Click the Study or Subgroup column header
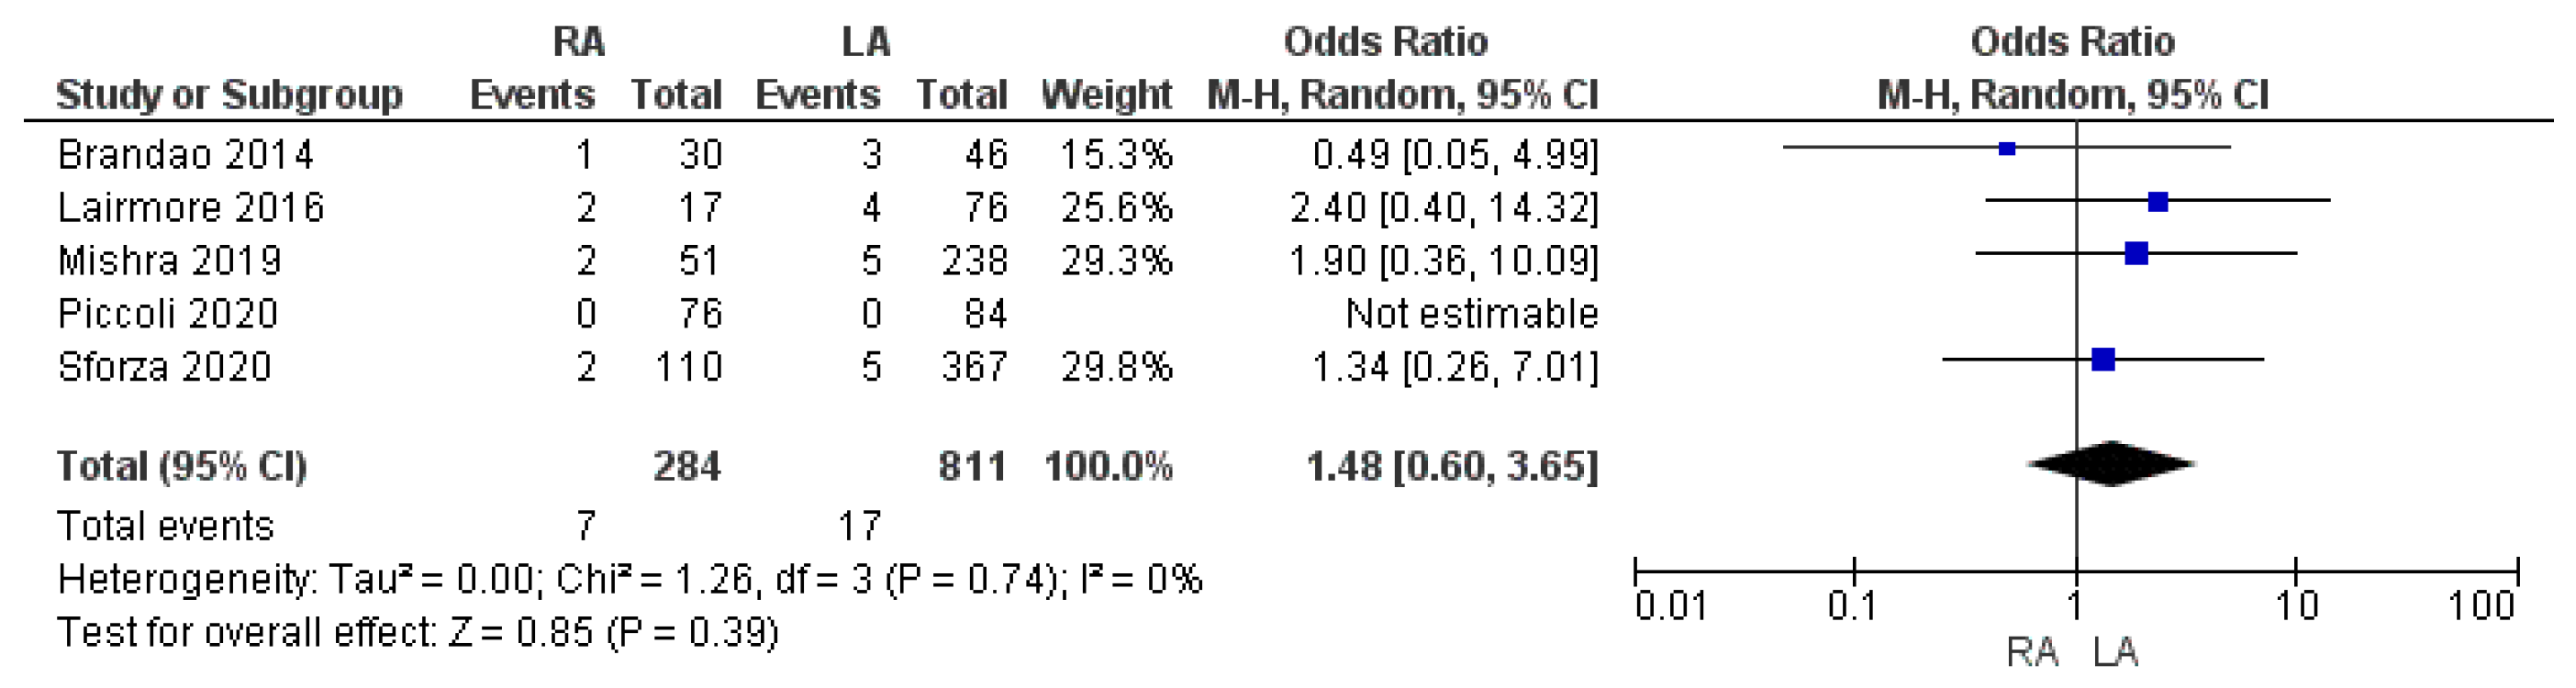Image resolution: width=2576 pixels, height=688 pixels. [x=229, y=95]
